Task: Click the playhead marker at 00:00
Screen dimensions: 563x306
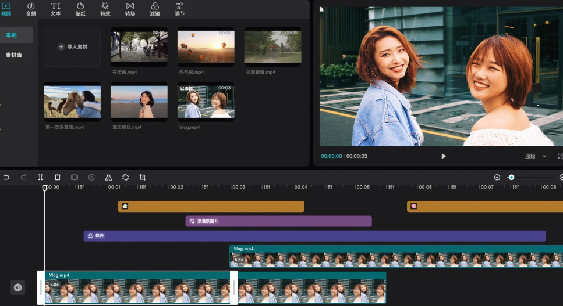Action: [44, 188]
